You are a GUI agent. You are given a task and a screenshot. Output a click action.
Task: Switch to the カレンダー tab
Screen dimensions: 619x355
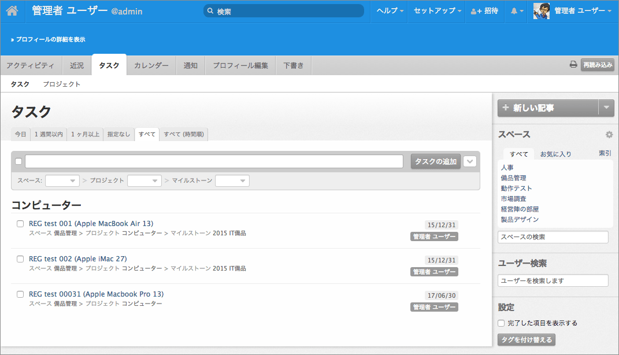(151, 65)
